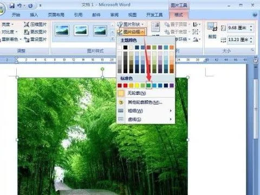Select 无轮廓(N) no outline option
260x195 pixels.
click(146, 93)
